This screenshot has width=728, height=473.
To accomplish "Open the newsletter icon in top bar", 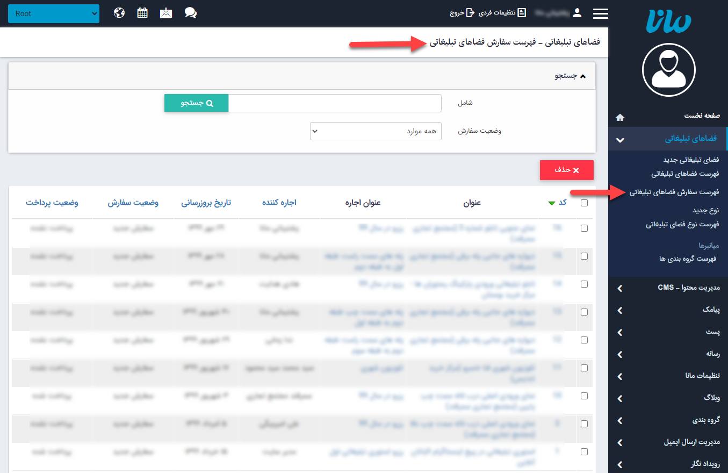I will (165, 13).
